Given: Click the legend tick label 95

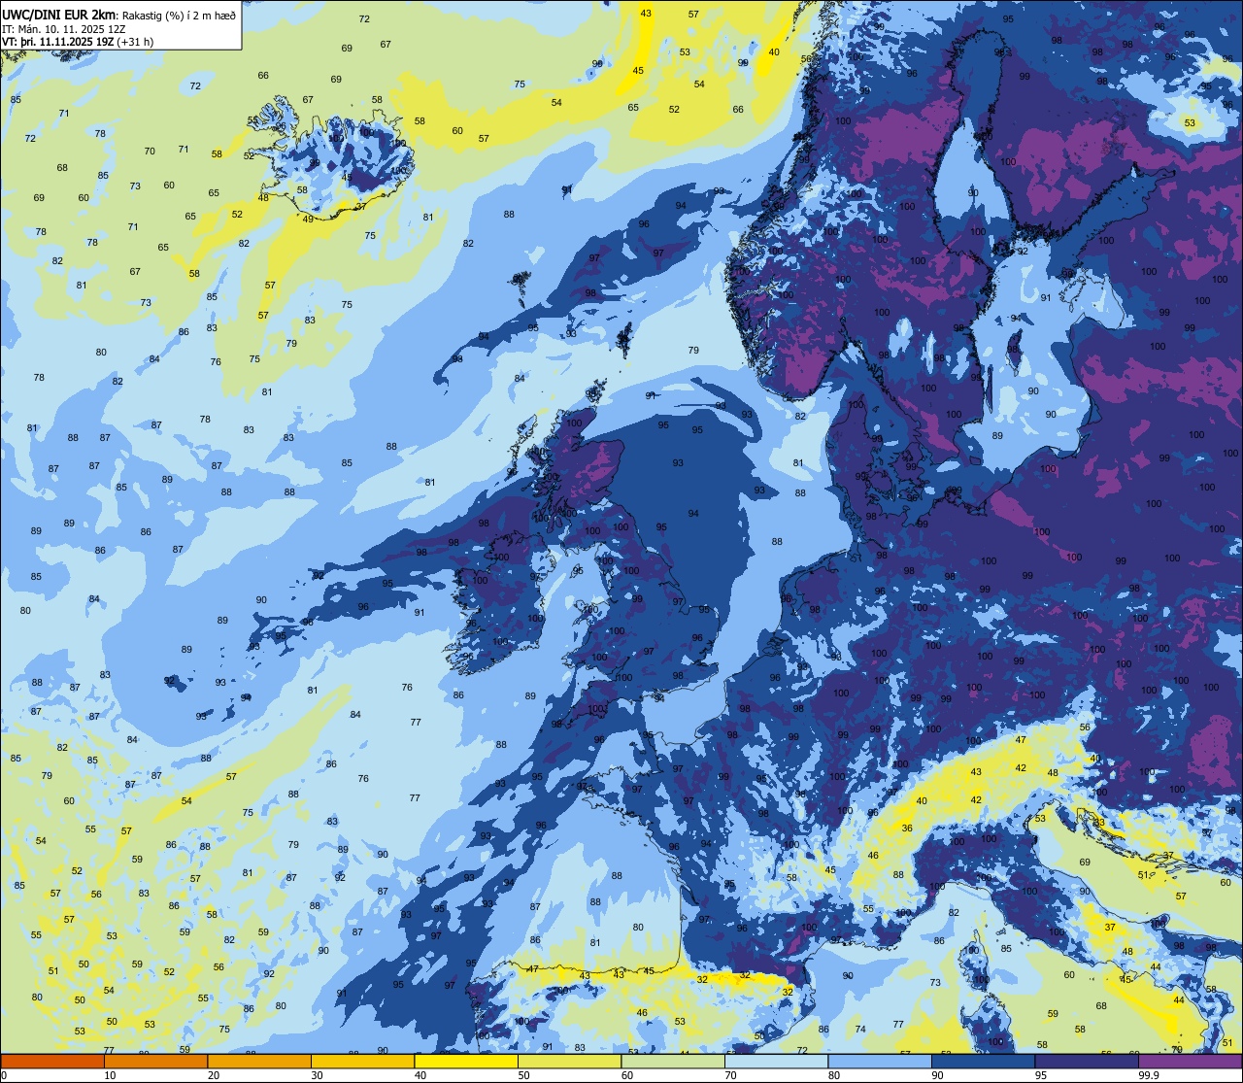Looking at the screenshot, I should tap(1042, 1075).
